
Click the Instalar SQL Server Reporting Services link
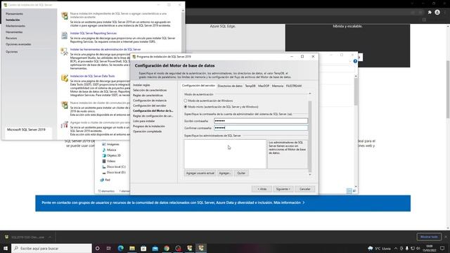click(x=94, y=33)
